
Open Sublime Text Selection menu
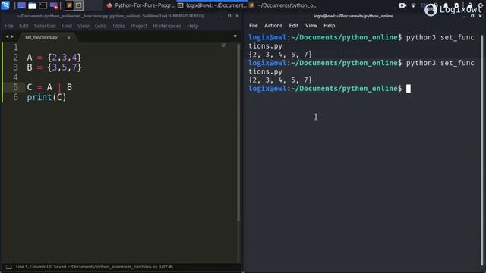pyautogui.click(x=45, y=26)
